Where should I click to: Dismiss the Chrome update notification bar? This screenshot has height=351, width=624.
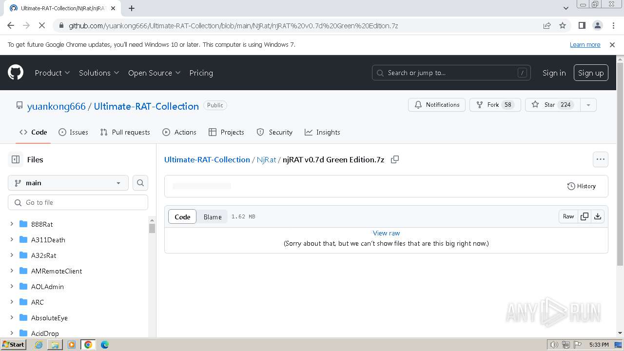pyautogui.click(x=612, y=45)
